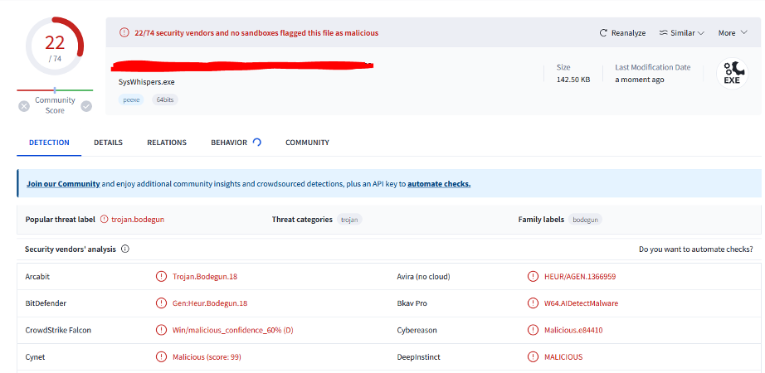Open the BEHAVIOR tab
Image resolution: width=765 pixels, height=373 pixels.
point(229,143)
